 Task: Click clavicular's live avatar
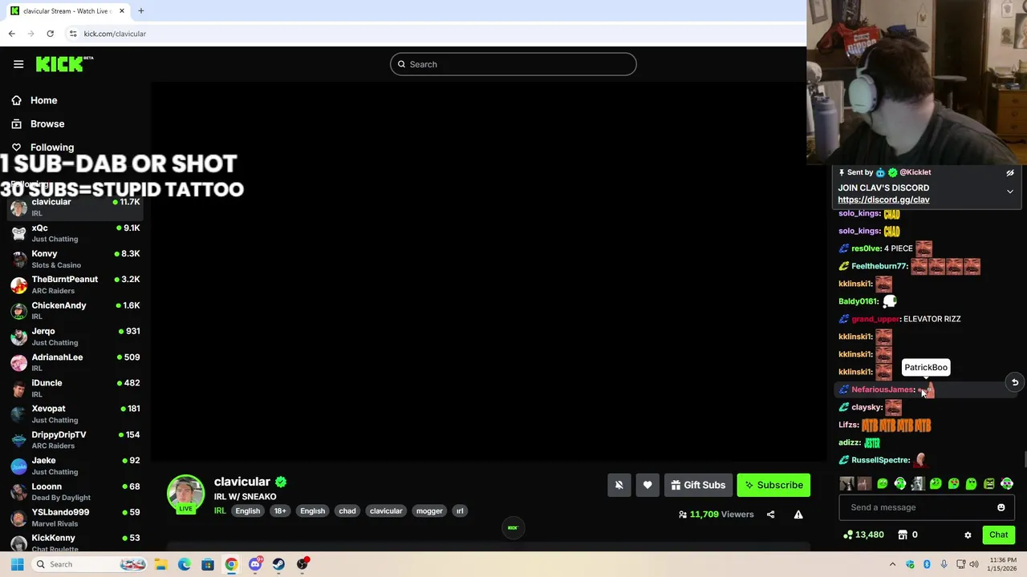click(185, 494)
